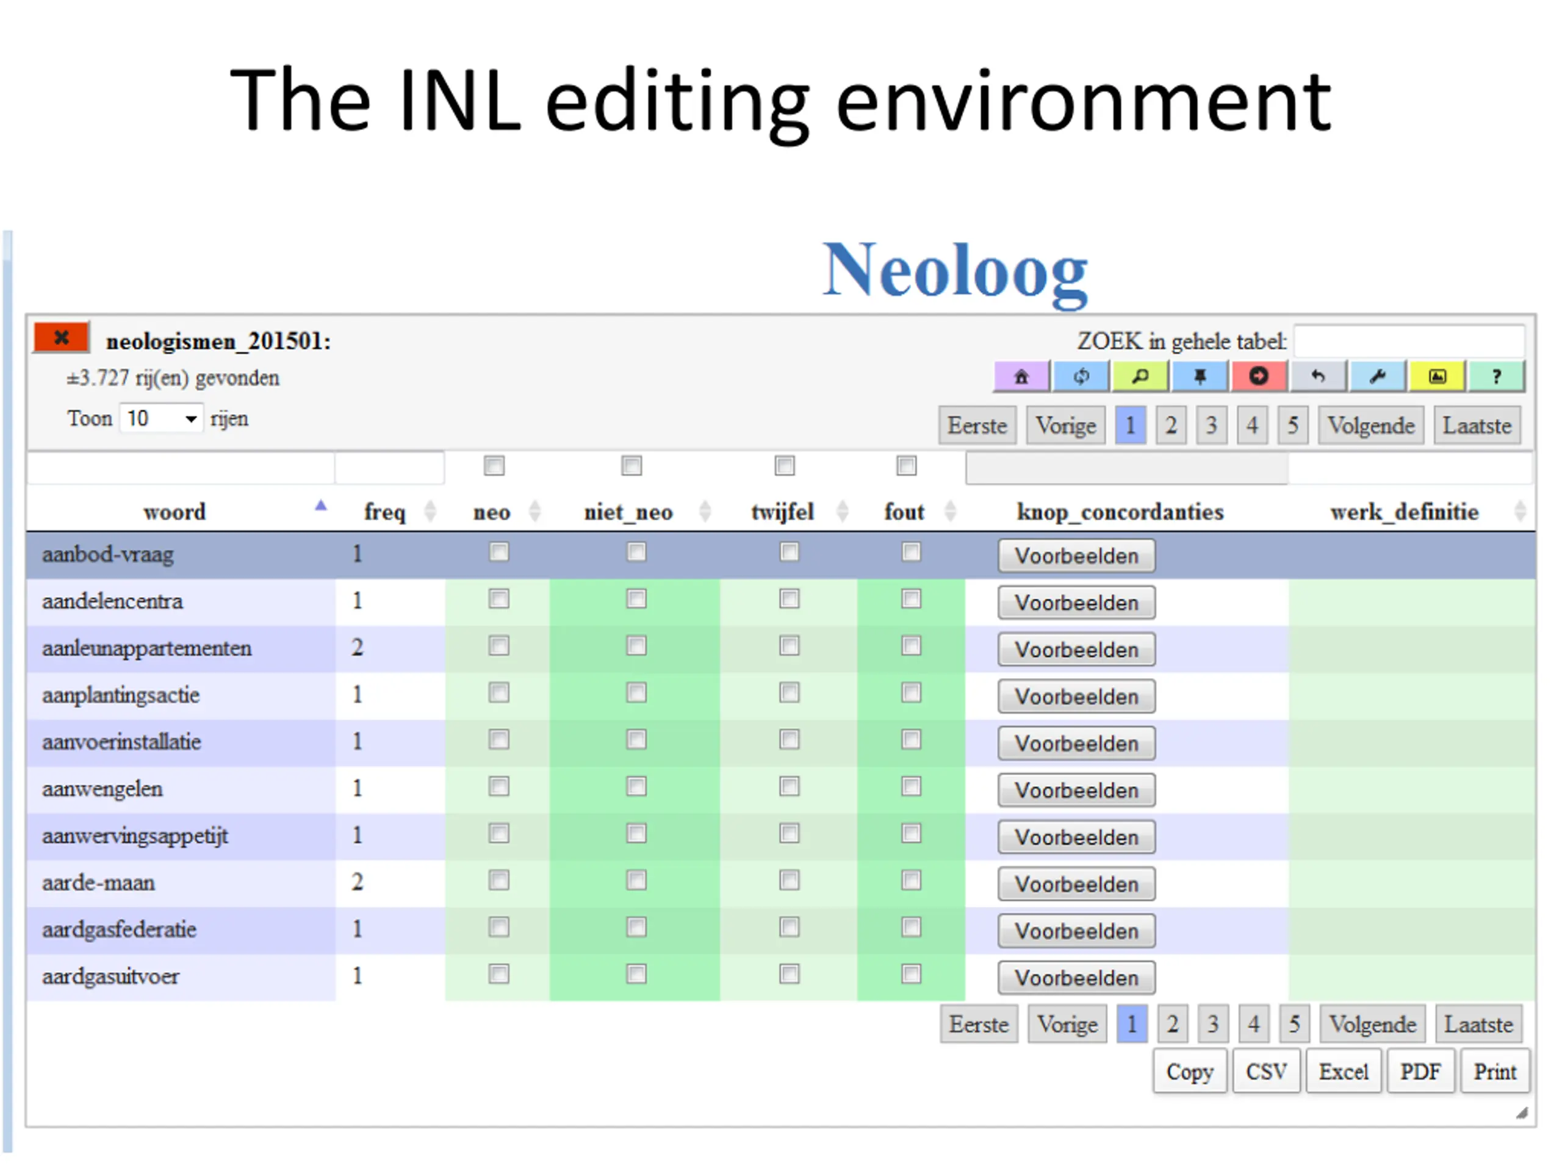Viewport: 1562px width, 1171px height.
Task: Toggle the niet_neo filter checkbox above header
Action: point(632,466)
